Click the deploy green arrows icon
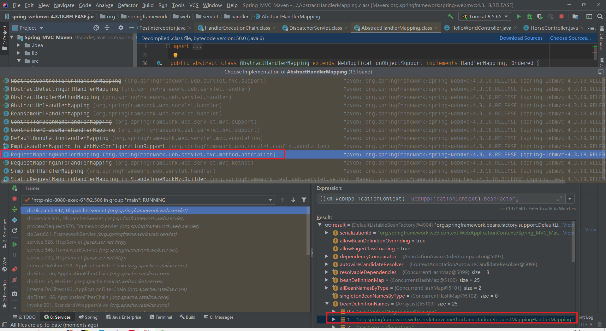606x331 pixels. point(15,209)
